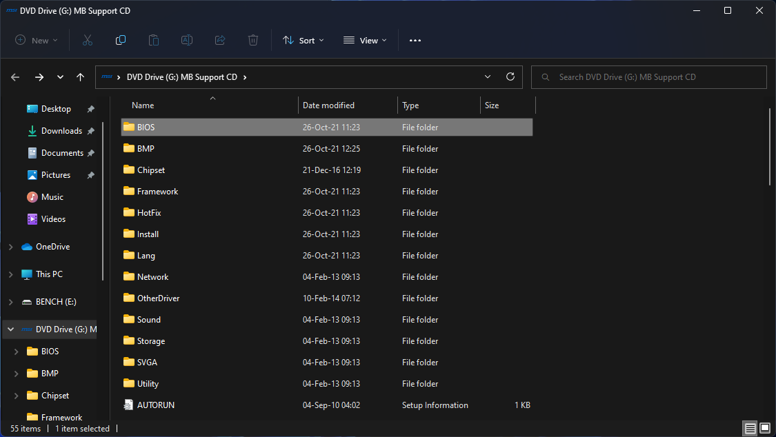Expand the This PC tree node

[10, 274]
